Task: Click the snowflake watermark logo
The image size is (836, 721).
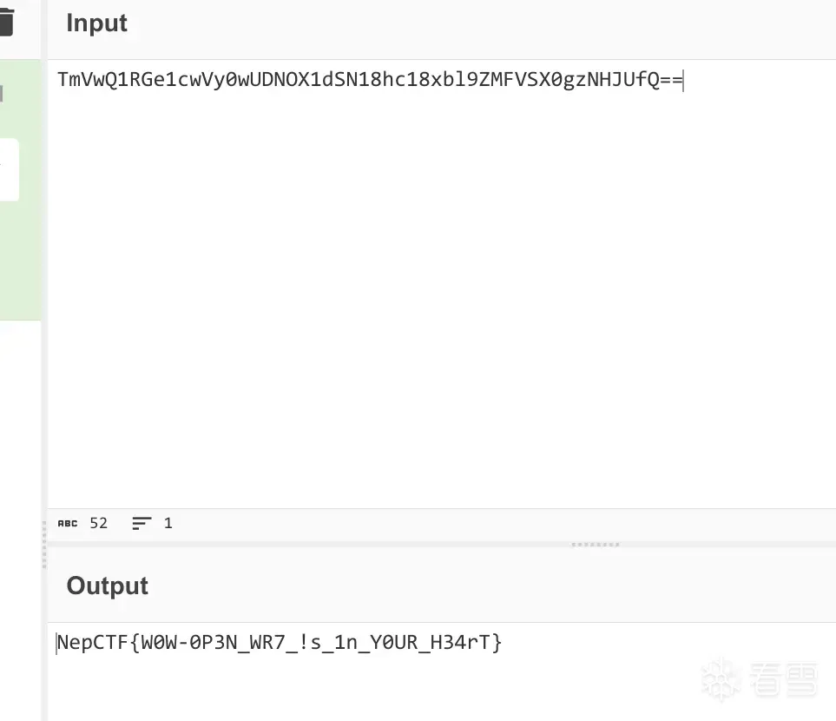Action: [x=721, y=678]
